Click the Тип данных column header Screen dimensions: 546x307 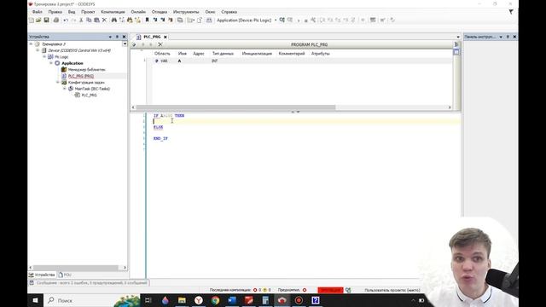pyautogui.click(x=223, y=54)
